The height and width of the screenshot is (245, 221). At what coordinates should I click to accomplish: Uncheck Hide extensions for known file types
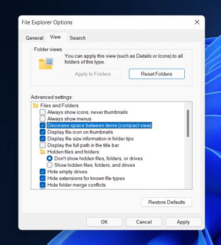(43, 178)
